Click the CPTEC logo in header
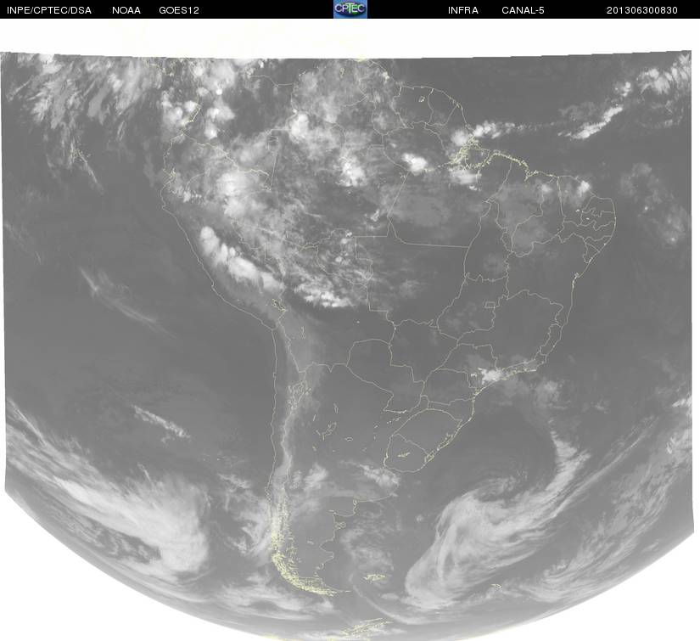700x641 pixels. point(350,9)
